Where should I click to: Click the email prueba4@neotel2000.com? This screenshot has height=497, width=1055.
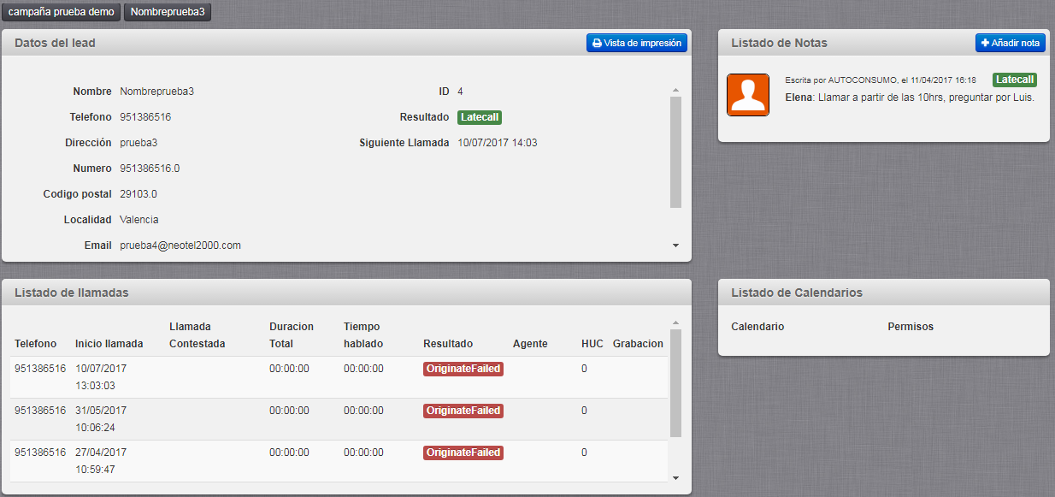(x=180, y=246)
